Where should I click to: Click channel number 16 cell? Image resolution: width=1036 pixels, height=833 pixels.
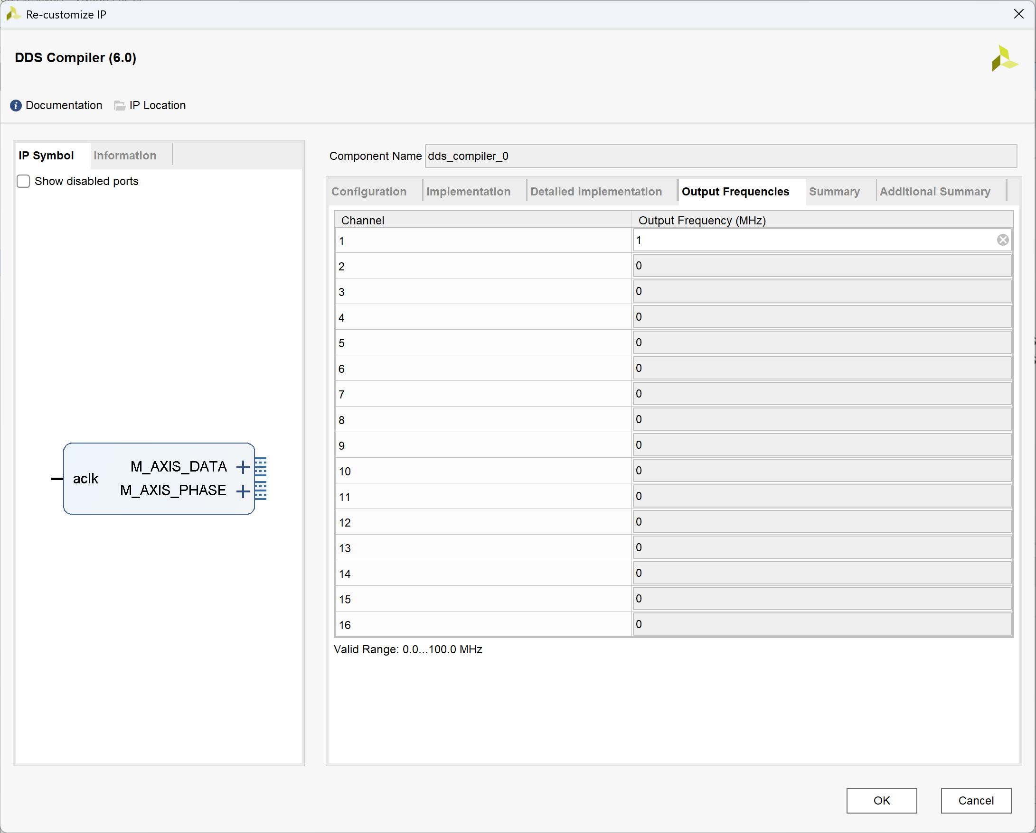click(x=483, y=625)
